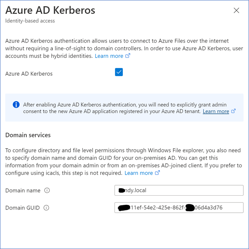Click external-link icon after icacls Learn more
Viewport: 249px width, 249px height.
[158, 173]
